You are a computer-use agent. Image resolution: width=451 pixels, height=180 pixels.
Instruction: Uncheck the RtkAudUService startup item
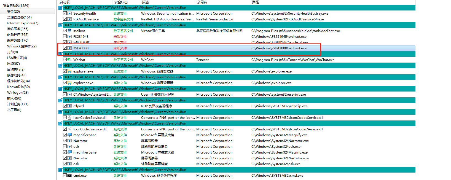click(65, 19)
